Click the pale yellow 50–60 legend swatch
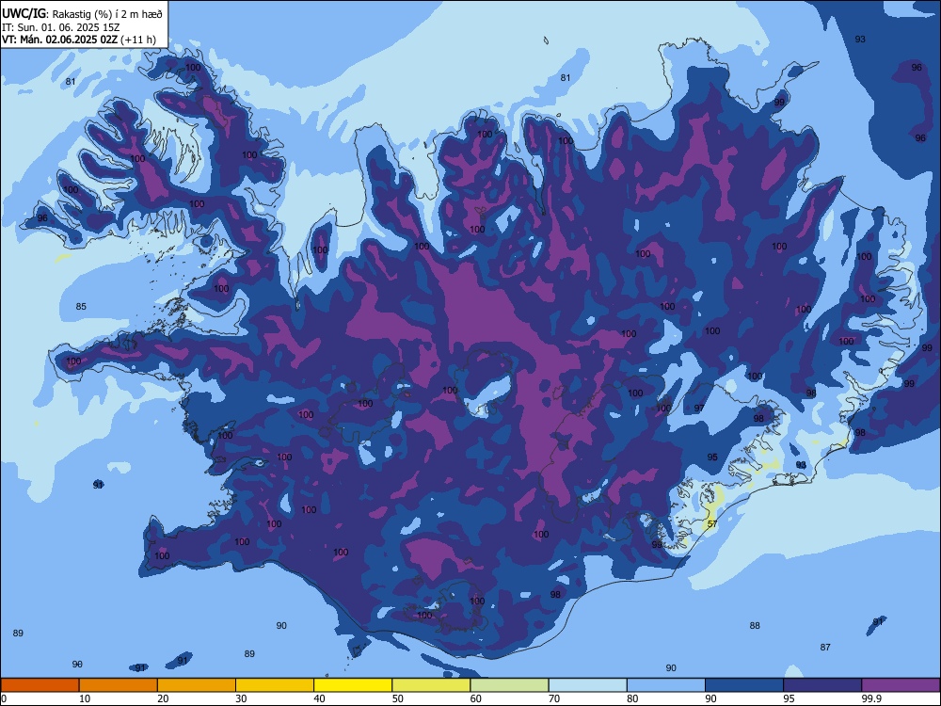This screenshot has width=941, height=706. coord(431,685)
